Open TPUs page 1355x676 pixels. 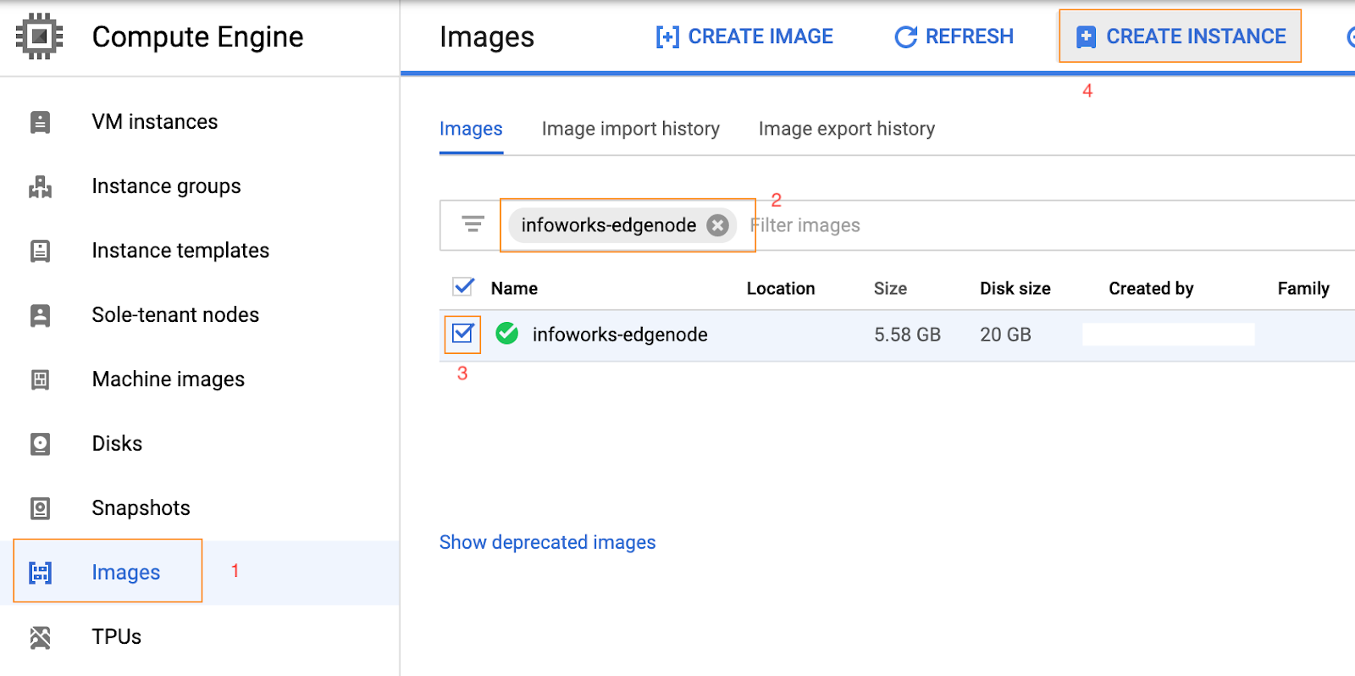click(117, 637)
